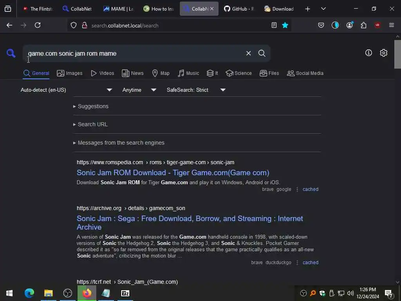Select the Videos search category
This screenshot has height=301, width=401.
point(102,73)
